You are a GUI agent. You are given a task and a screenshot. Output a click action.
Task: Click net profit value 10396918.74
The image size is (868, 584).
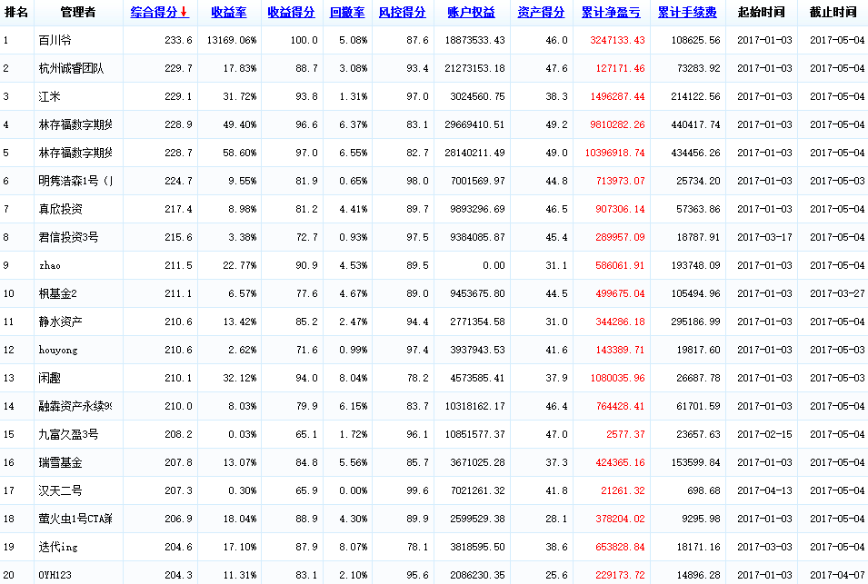(615, 153)
